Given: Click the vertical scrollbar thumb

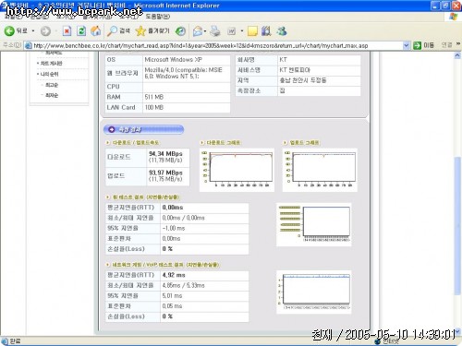Looking at the screenshot, I should (457, 226).
